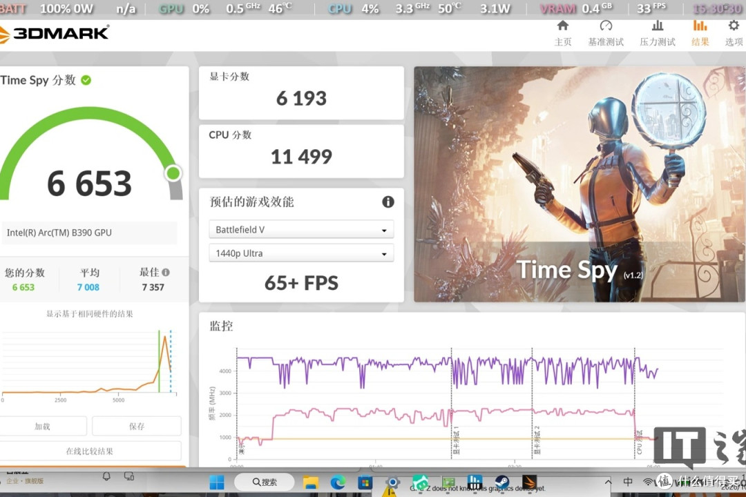The height and width of the screenshot is (497, 746).
Task: Open the 1440p Ultra resolution dropdown
Action: tap(301, 253)
